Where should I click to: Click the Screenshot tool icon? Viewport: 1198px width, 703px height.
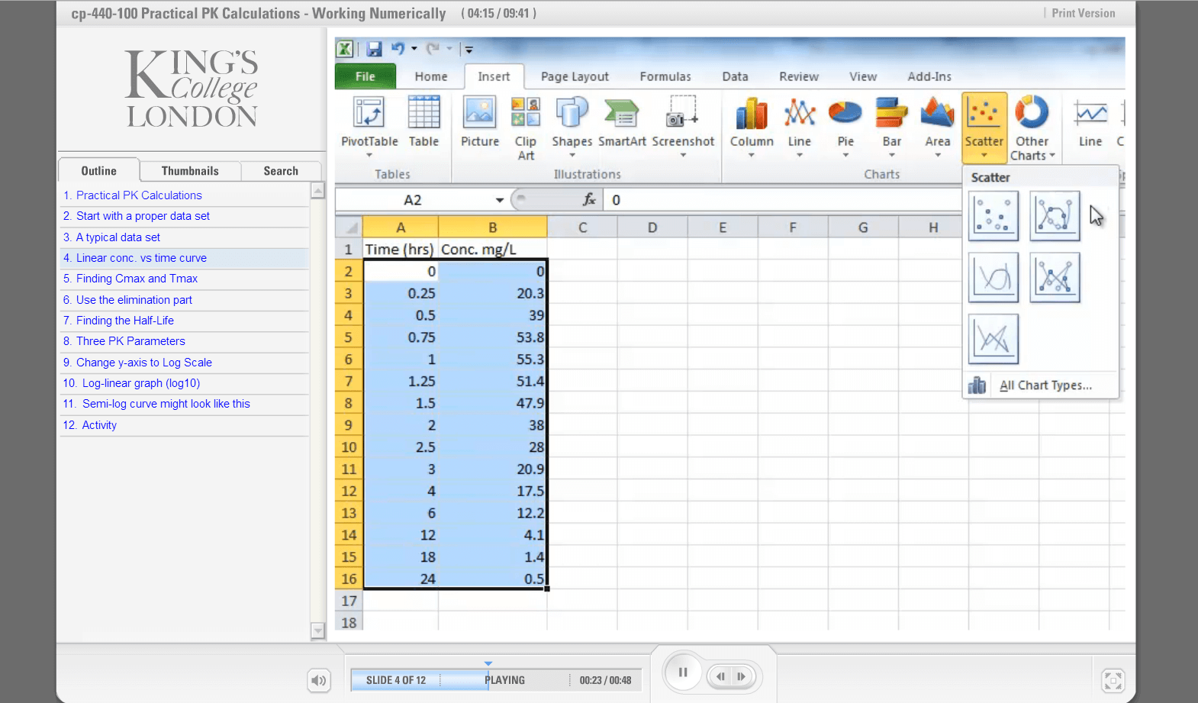pos(682,112)
